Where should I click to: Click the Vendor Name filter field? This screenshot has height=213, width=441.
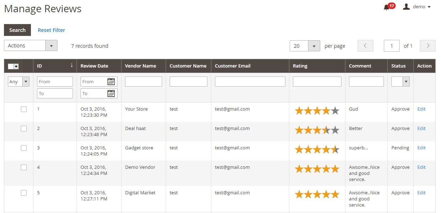[143, 82]
